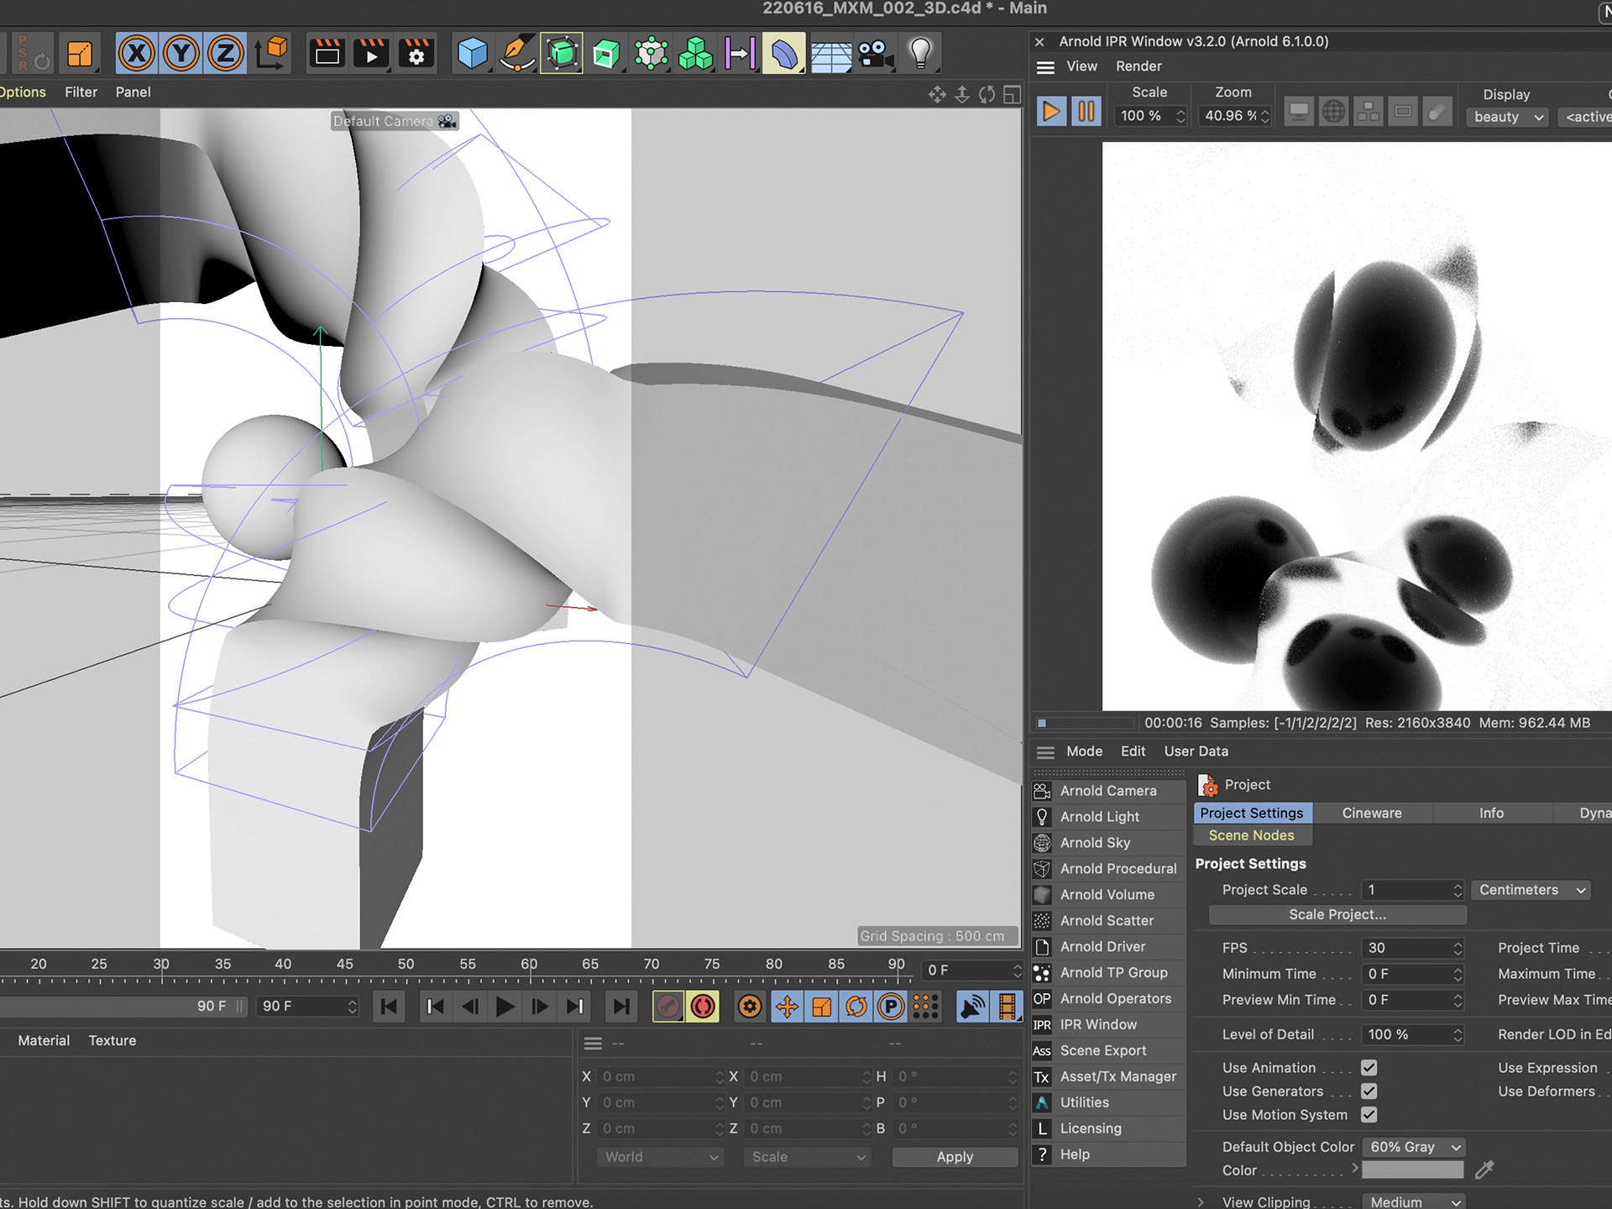
Task: Click the color picker eyedropper icon
Action: (1484, 1170)
